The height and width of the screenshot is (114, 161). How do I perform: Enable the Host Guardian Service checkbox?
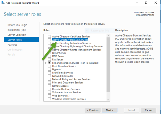point(49,66)
